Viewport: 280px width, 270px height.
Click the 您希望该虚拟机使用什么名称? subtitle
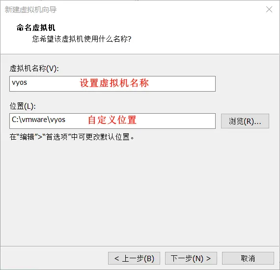click(x=82, y=39)
